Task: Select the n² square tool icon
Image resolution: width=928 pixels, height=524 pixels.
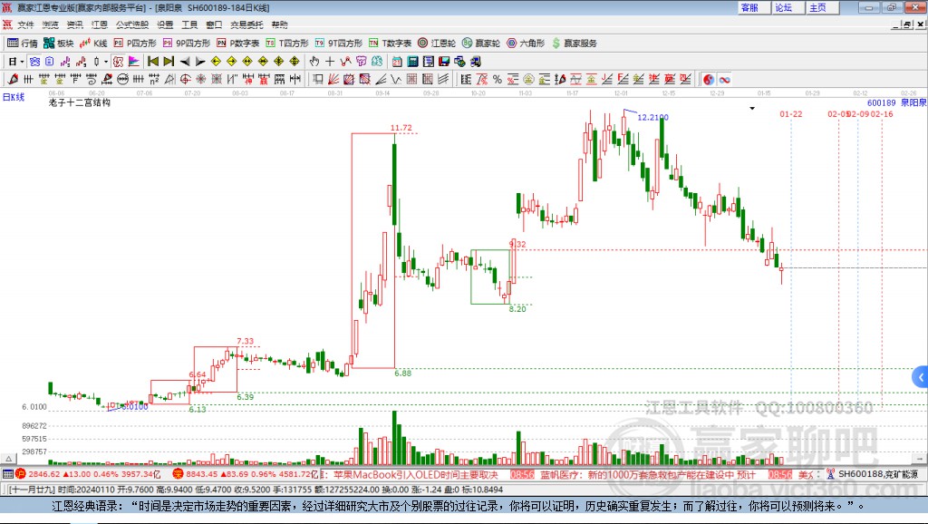Action: [154, 79]
